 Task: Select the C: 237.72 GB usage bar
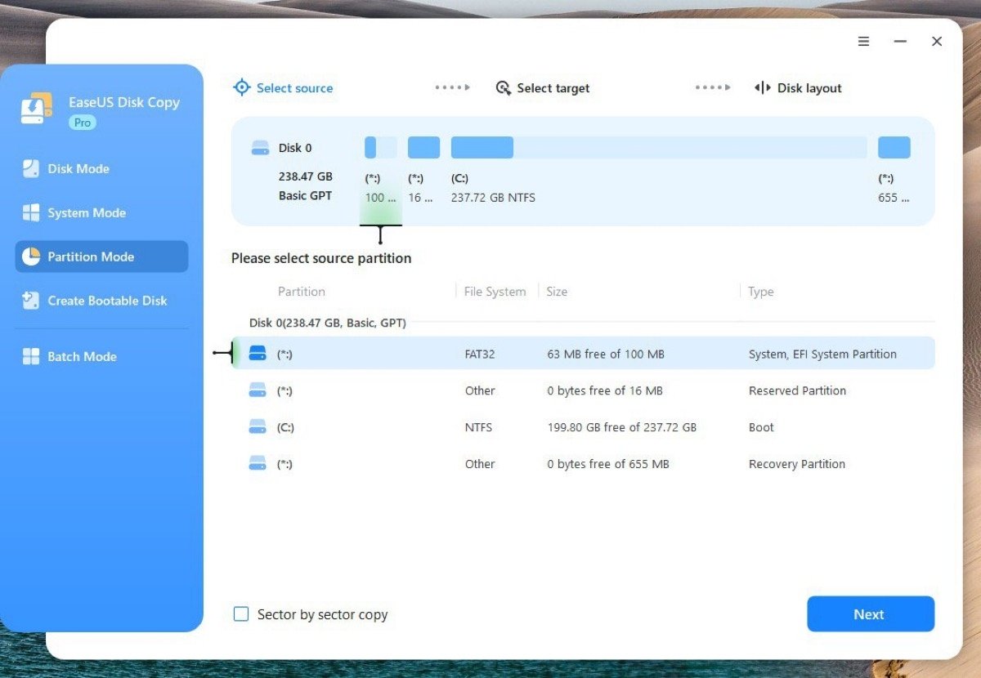[x=659, y=148]
